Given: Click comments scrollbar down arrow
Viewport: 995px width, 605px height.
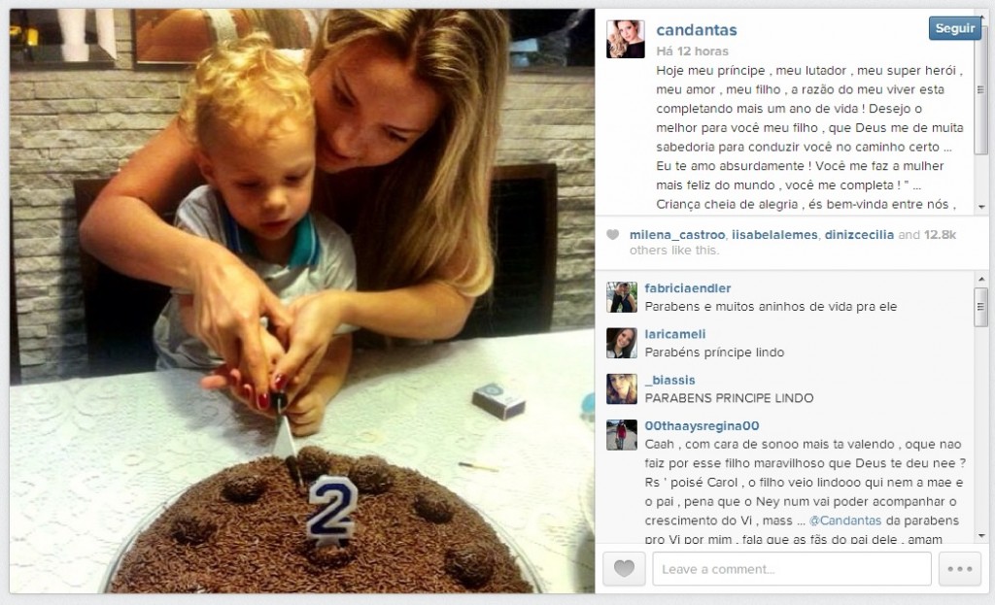Looking at the screenshot, I should pyautogui.click(x=981, y=536).
